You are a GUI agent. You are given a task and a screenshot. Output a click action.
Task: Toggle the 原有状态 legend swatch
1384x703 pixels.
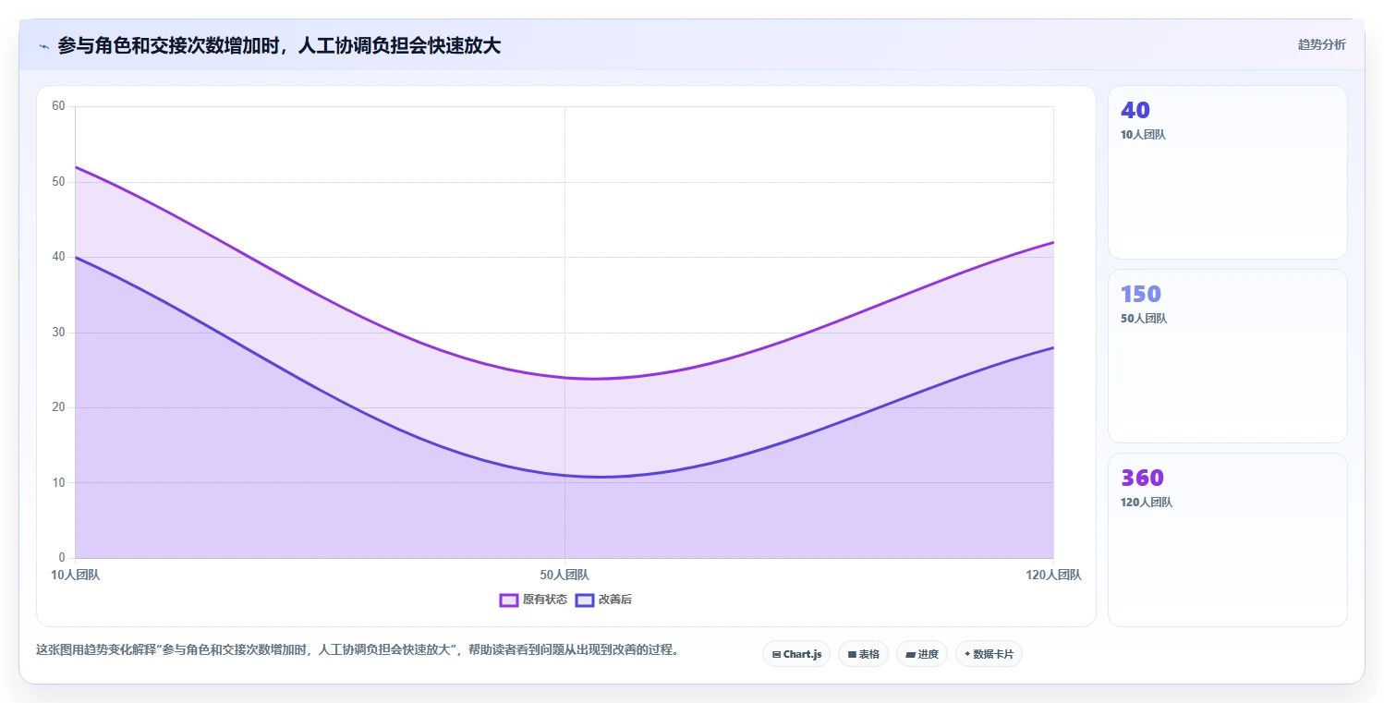coord(508,600)
